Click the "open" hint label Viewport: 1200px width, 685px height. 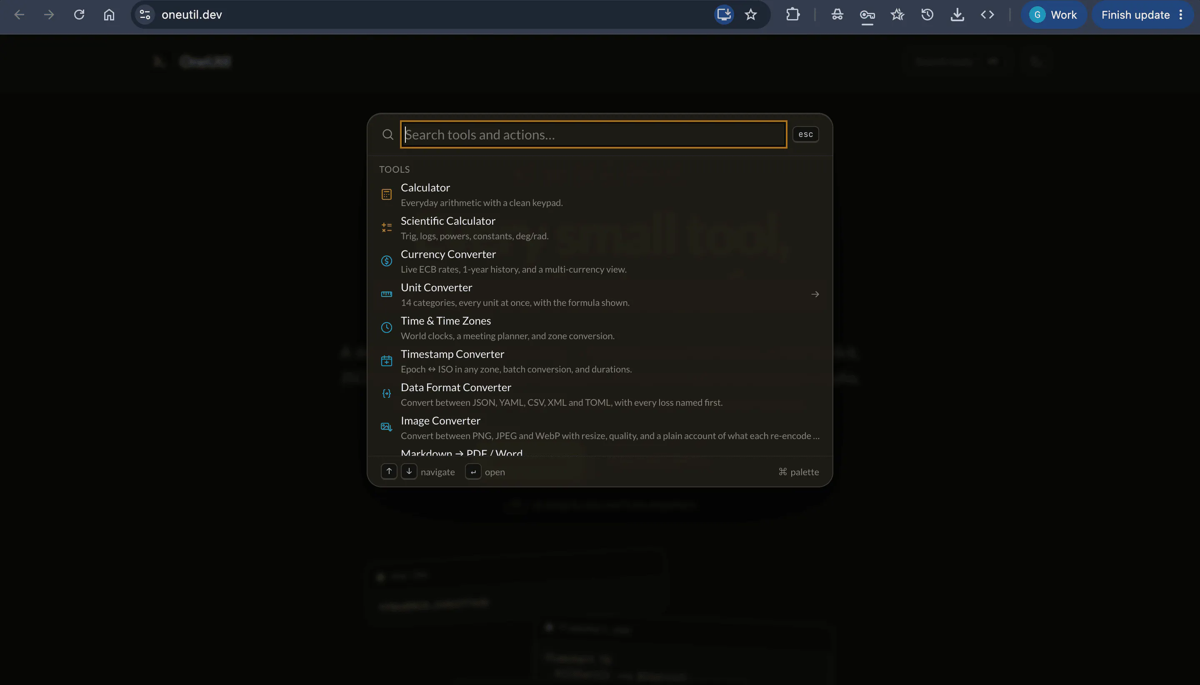(x=495, y=472)
